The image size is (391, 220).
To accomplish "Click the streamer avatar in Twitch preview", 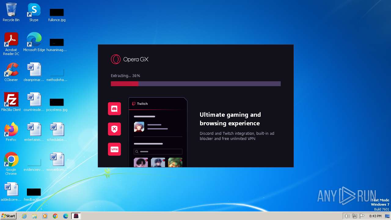I will point(139,127).
